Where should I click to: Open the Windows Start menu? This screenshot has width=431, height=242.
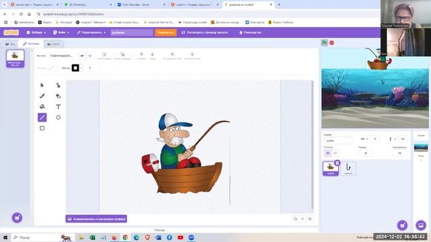coord(5,237)
